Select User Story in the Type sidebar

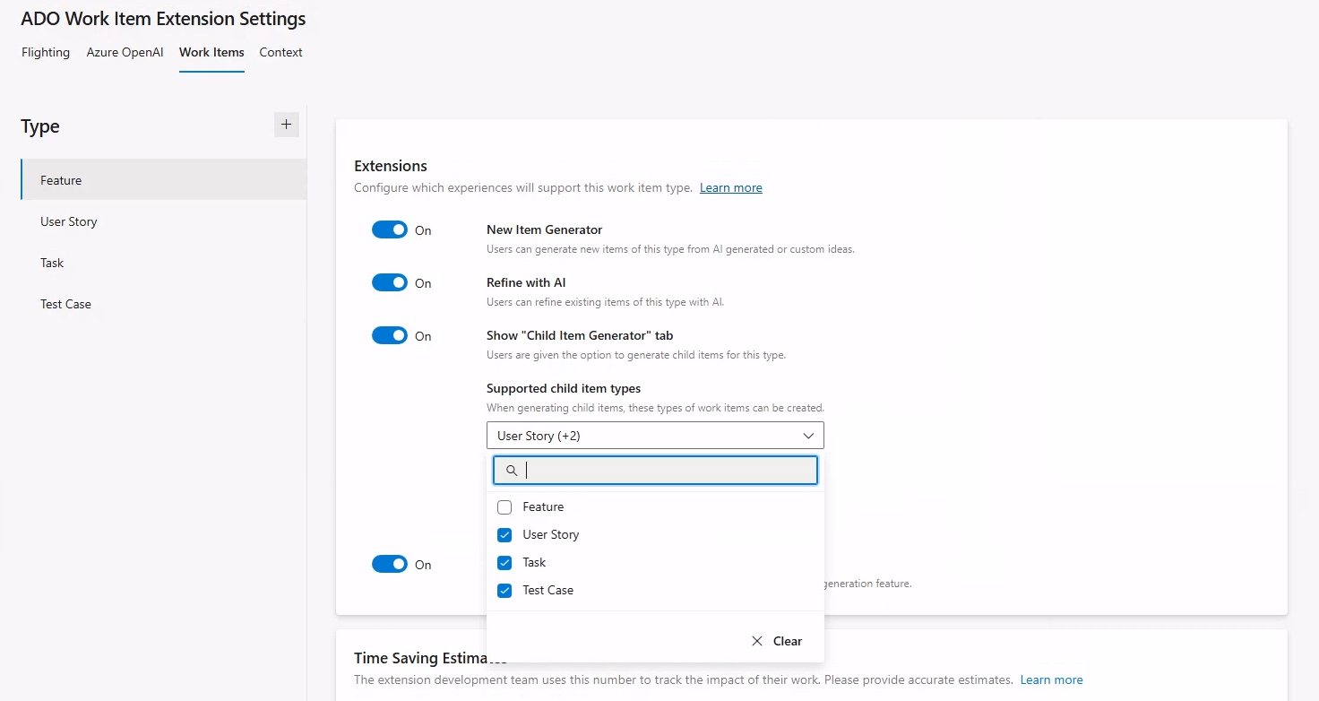(69, 221)
